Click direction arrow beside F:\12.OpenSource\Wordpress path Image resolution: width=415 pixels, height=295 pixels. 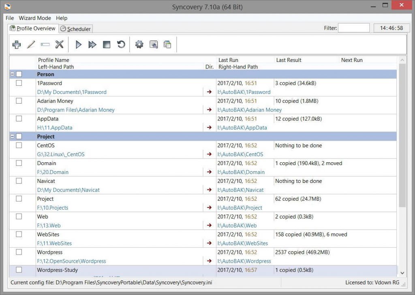(x=210, y=261)
